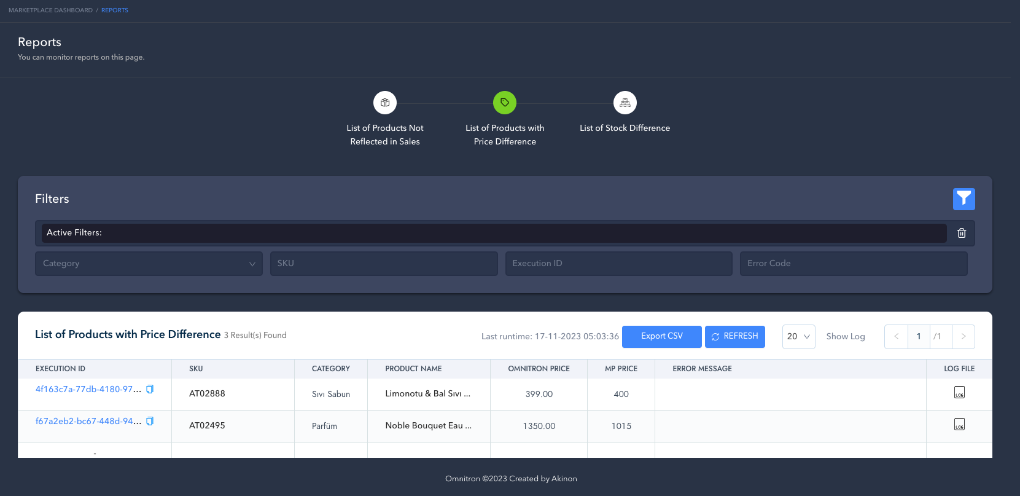Open List of Products Not Reflected in Sales step icon

tap(385, 103)
